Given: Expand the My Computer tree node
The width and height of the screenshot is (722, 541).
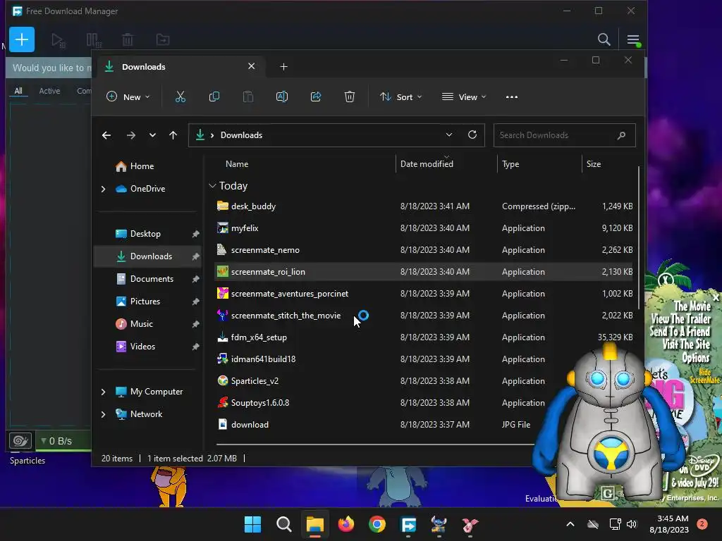Looking at the screenshot, I should pos(103,392).
